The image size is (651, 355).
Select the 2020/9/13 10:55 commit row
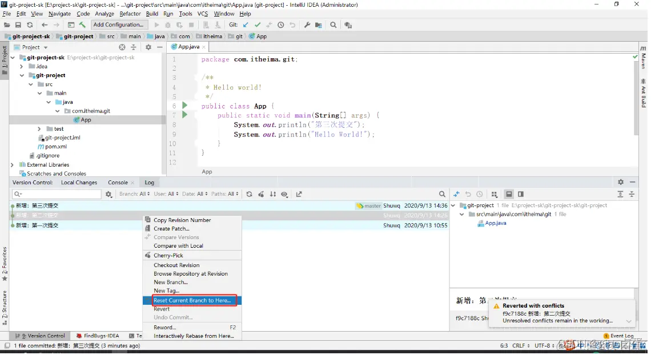click(230, 225)
